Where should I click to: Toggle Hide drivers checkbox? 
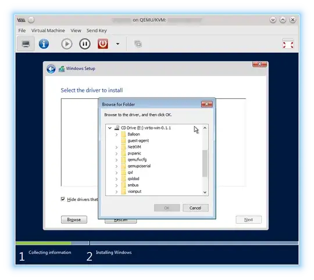[x=63, y=199]
